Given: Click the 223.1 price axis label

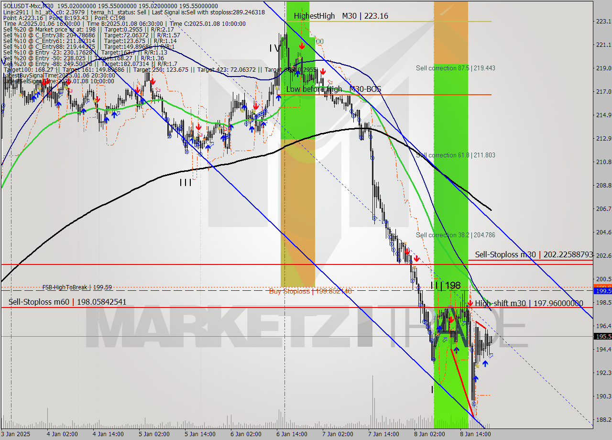Looking at the screenshot, I should [603, 21].
